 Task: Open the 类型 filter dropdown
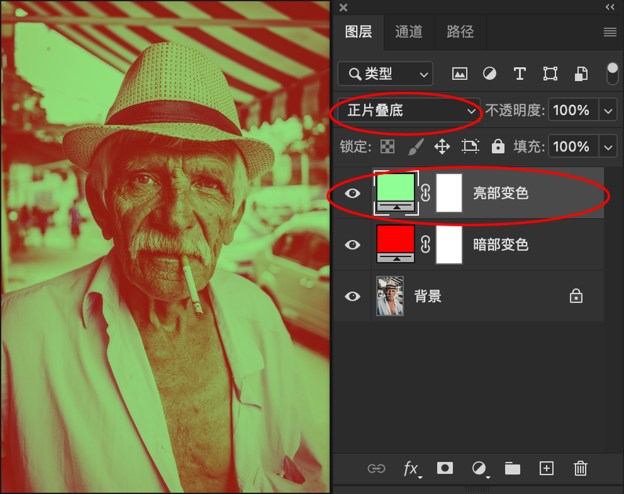(x=385, y=74)
